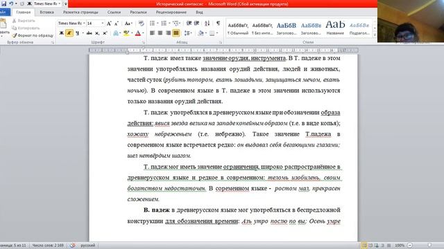Toggle bold formatting (Ж)
The height and width of the screenshot is (249, 444).
click(61, 33)
